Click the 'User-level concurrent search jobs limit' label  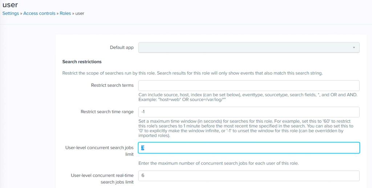[x=100, y=151]
